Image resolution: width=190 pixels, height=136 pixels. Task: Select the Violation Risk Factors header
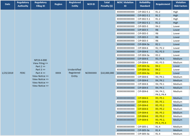(x=180, y=5)
